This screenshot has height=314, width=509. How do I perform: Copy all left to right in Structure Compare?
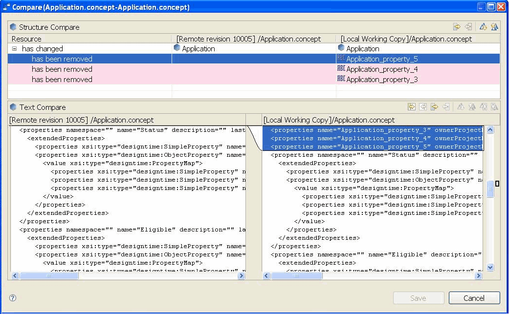click(457, 27)
